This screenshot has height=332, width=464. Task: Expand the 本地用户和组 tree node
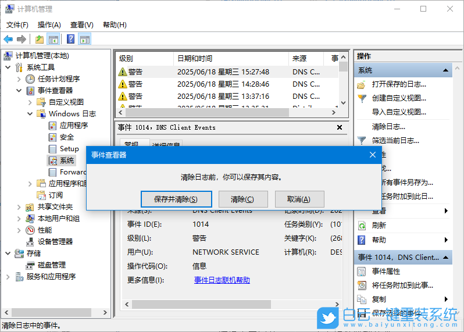(x=19, y=219)
